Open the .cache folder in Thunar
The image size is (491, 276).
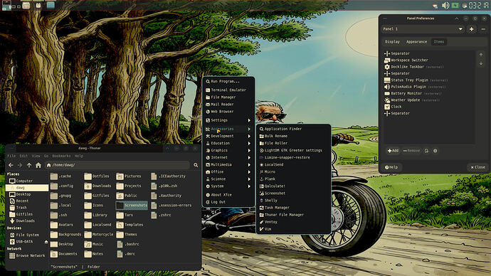point(61,176)
